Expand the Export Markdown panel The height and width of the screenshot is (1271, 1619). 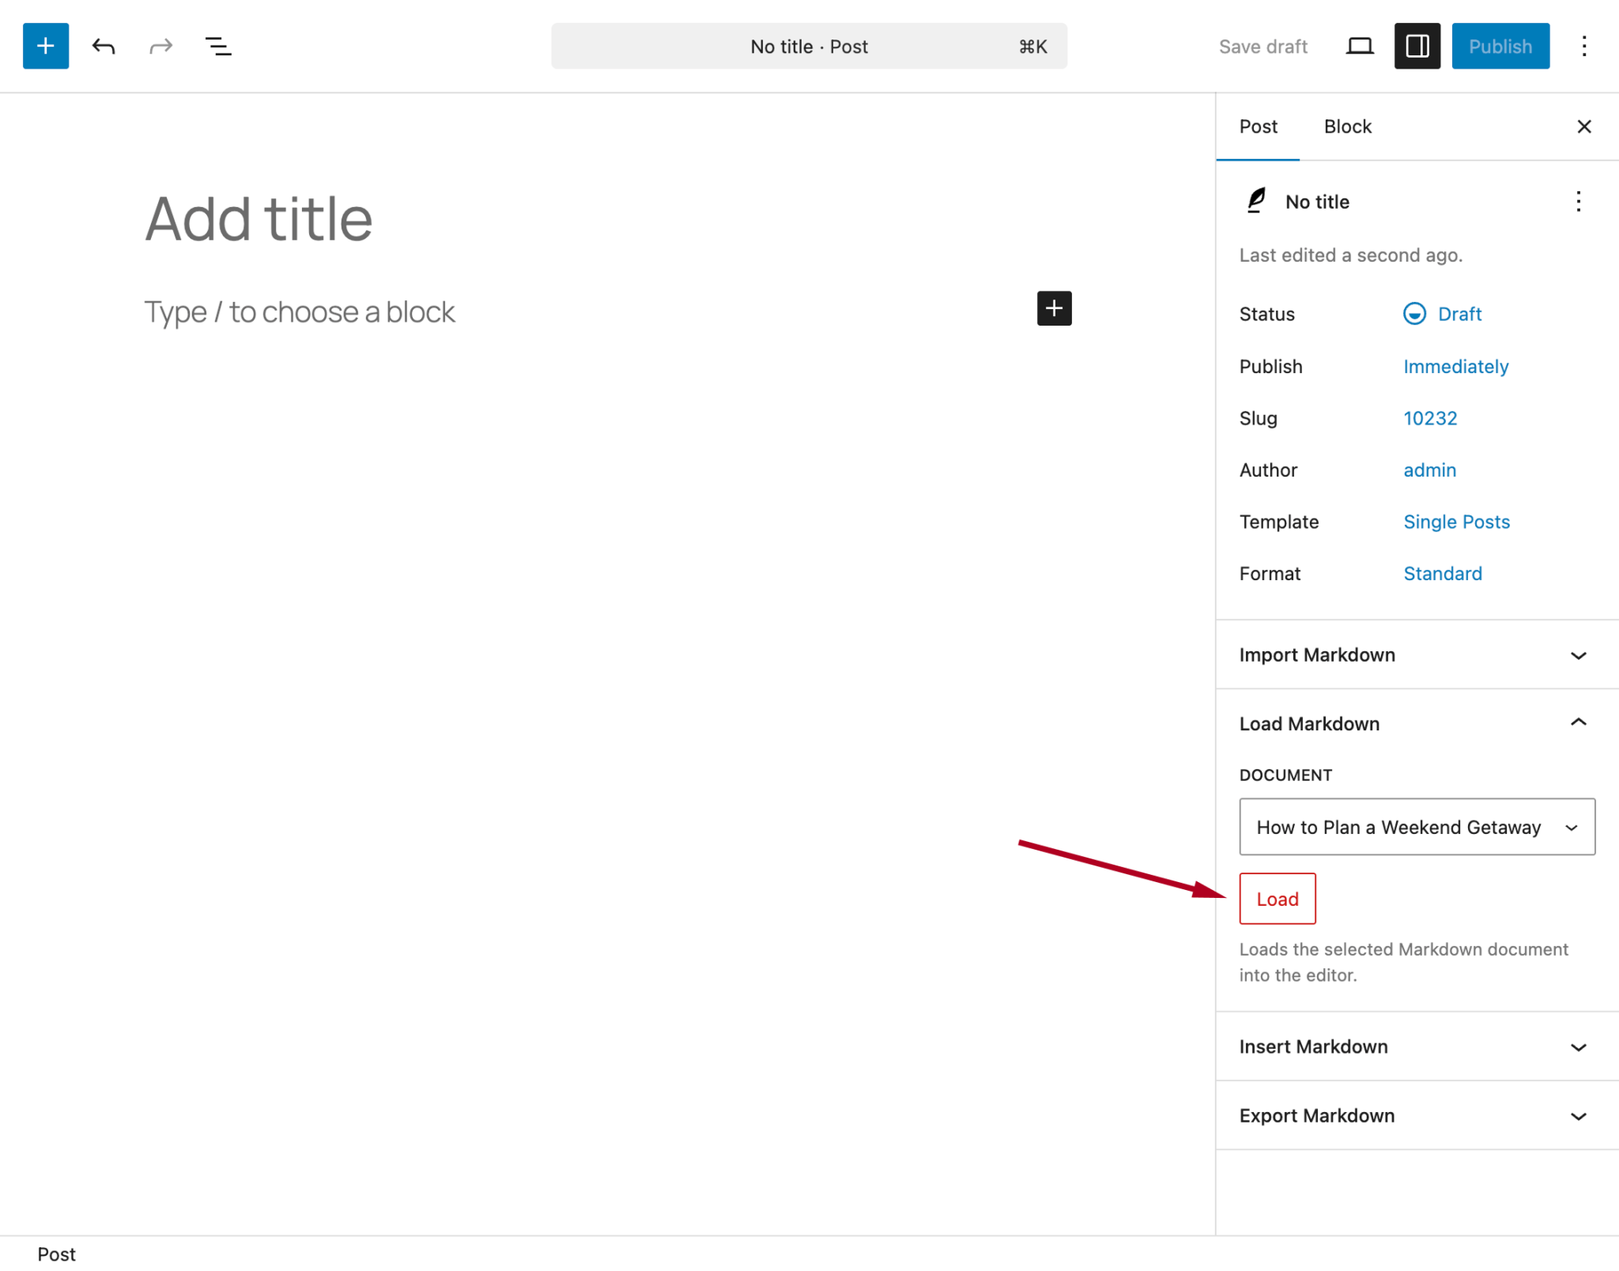coord(1417,1115)
